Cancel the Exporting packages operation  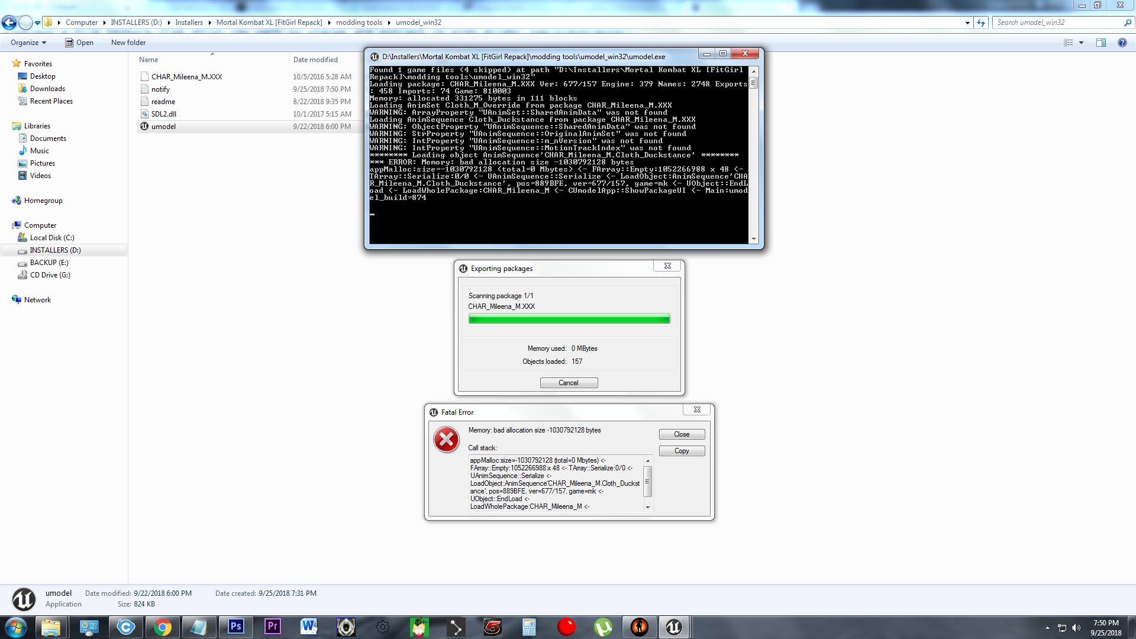click(x=568, y=383)
